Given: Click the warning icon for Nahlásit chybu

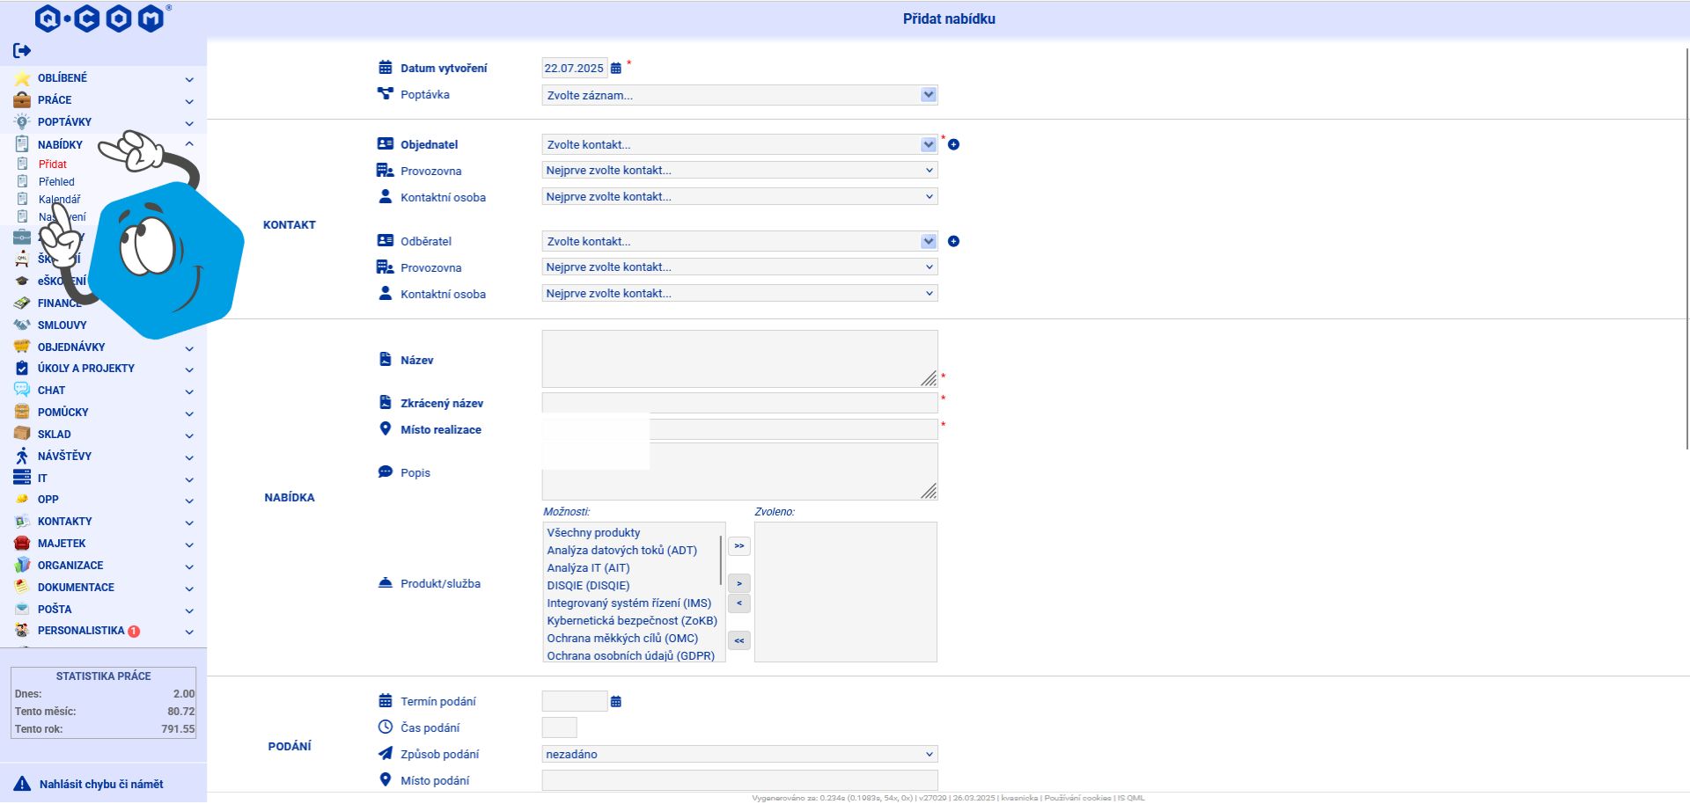Looking at the screenshot, I should coord(22,784).
